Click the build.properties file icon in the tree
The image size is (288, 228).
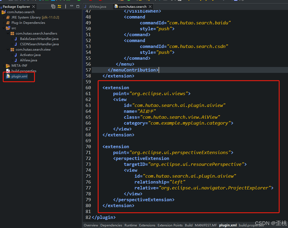coord(8,71)
